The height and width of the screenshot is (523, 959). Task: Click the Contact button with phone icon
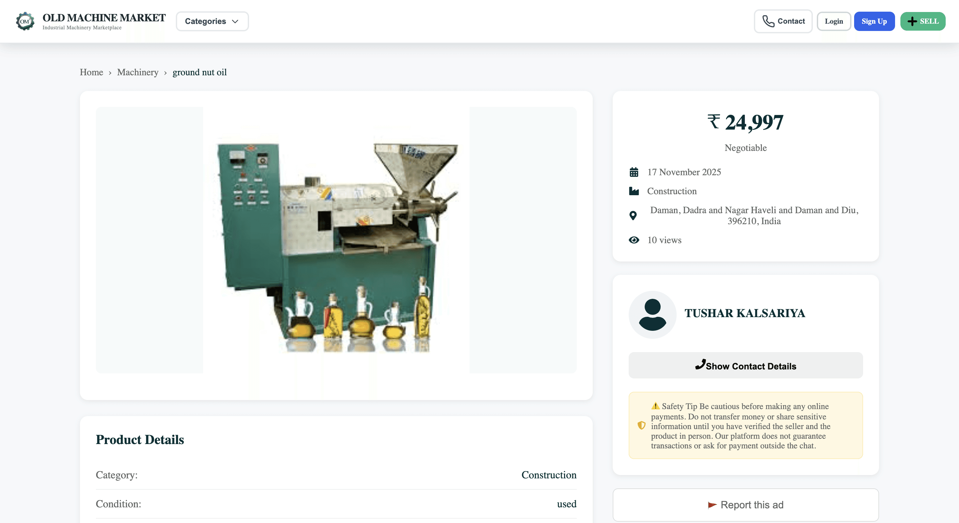tap(783, 21)
